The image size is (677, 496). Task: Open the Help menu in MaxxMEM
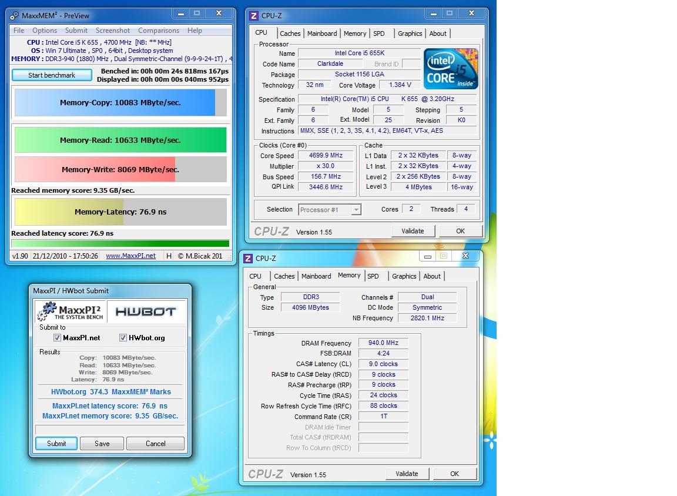tap(195, 30)
